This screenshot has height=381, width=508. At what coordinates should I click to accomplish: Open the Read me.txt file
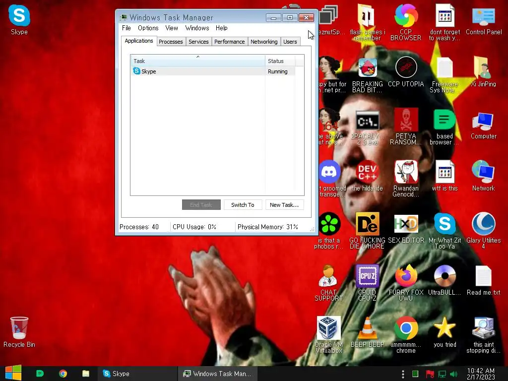[483, 281]
